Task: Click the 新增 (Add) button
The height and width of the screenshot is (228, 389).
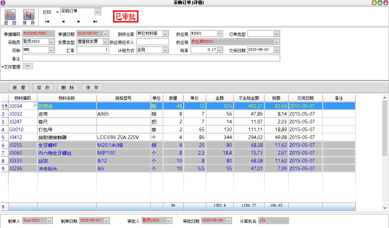Action: coord(19,88)
